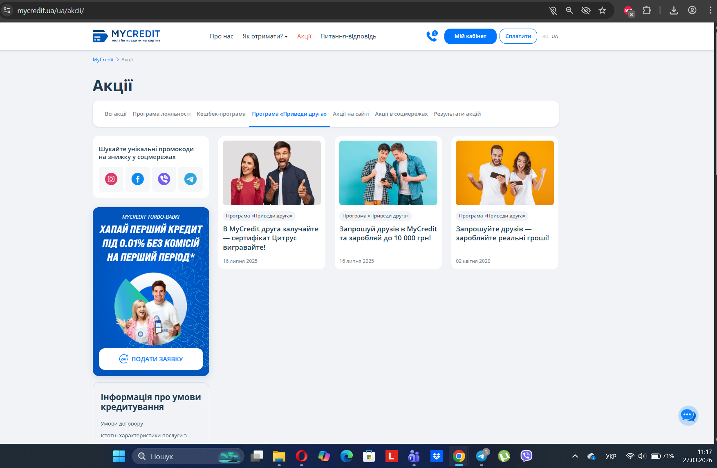Click the location-blocked icon in the address bar
The width and height of the screenshot is (717, 468).
pyautogui.click(x=553, y=11)
